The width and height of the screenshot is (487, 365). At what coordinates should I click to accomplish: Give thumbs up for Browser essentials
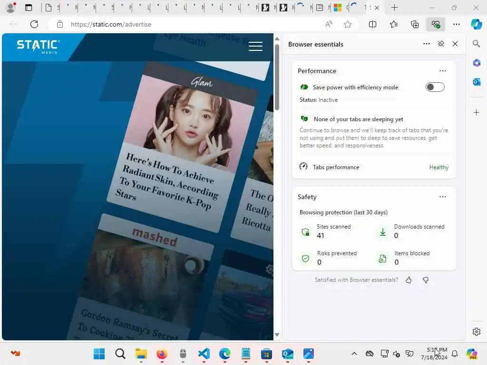[409, 280]
